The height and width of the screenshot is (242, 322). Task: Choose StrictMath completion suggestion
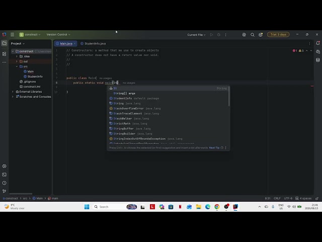click(168, 124)
